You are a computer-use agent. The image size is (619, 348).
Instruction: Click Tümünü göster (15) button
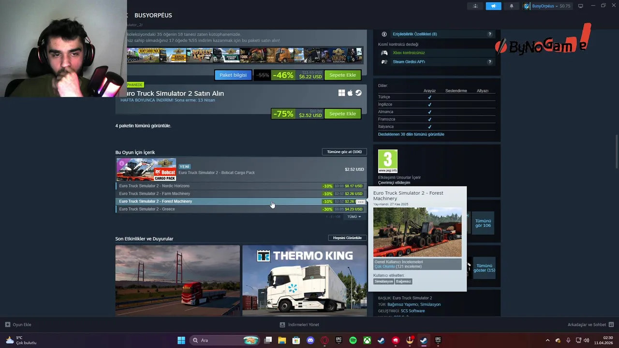click(x=484, y=268)
